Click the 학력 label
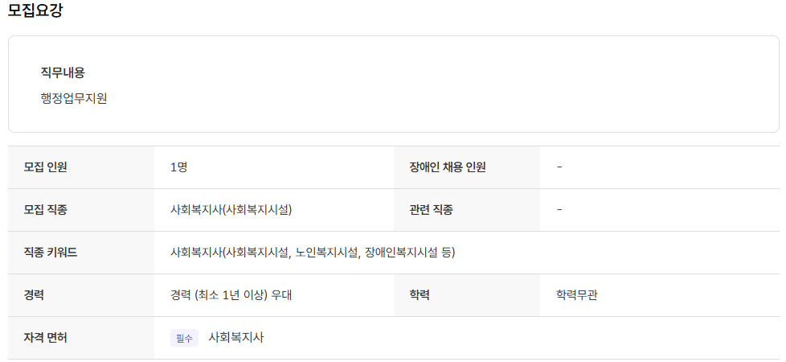 [x=420, y=295]
